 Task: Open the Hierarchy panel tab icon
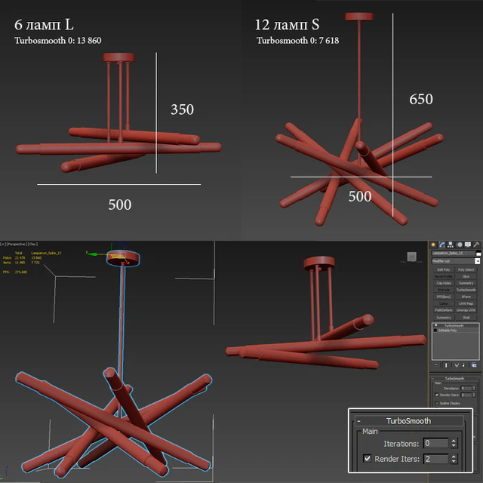(x=451, y=245)
